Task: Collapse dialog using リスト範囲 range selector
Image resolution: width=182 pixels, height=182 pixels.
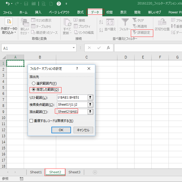Action: 90,97
